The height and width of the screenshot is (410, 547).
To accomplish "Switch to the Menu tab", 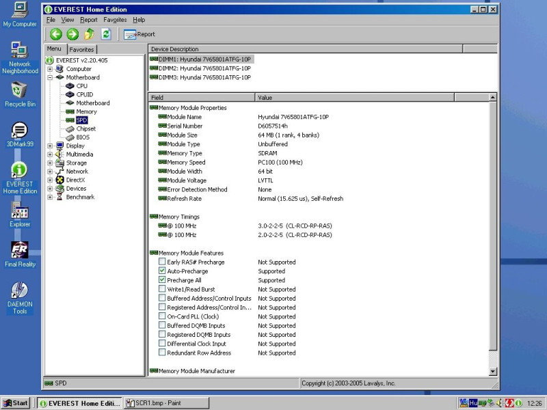I will pyautogui.click(x=55, y=49).
